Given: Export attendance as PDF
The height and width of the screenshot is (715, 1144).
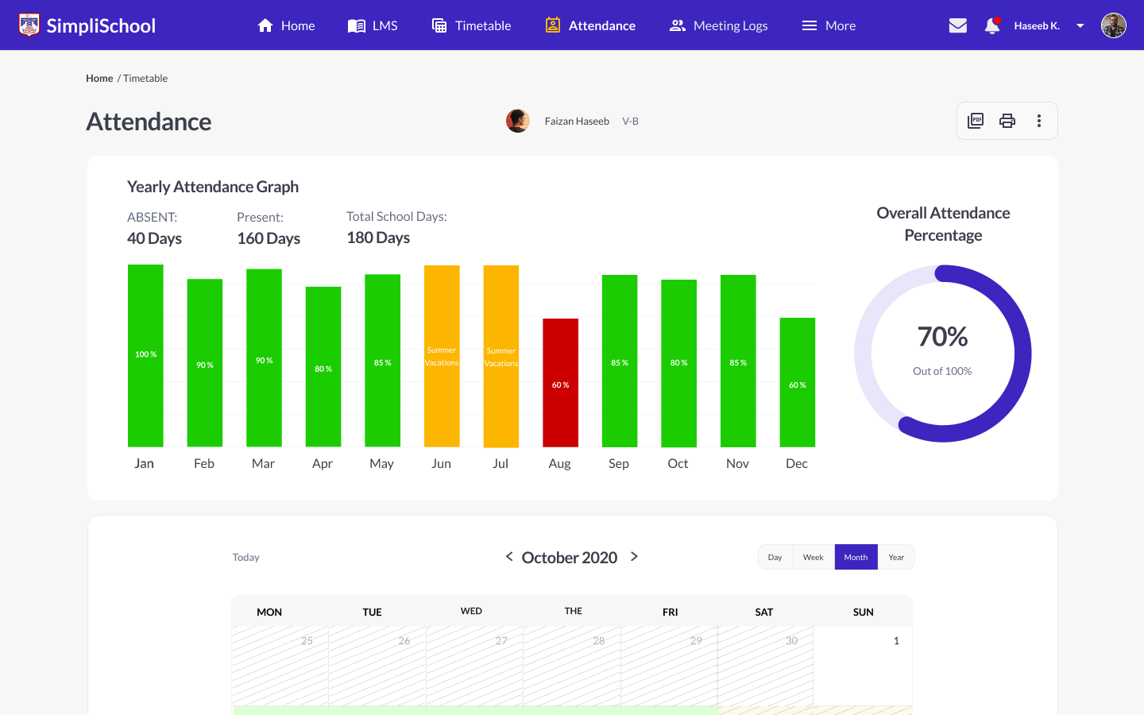Looking at the screenshot, I should 976,121.
